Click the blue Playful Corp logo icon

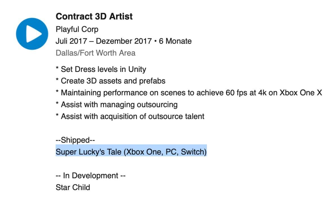[32, 34]
